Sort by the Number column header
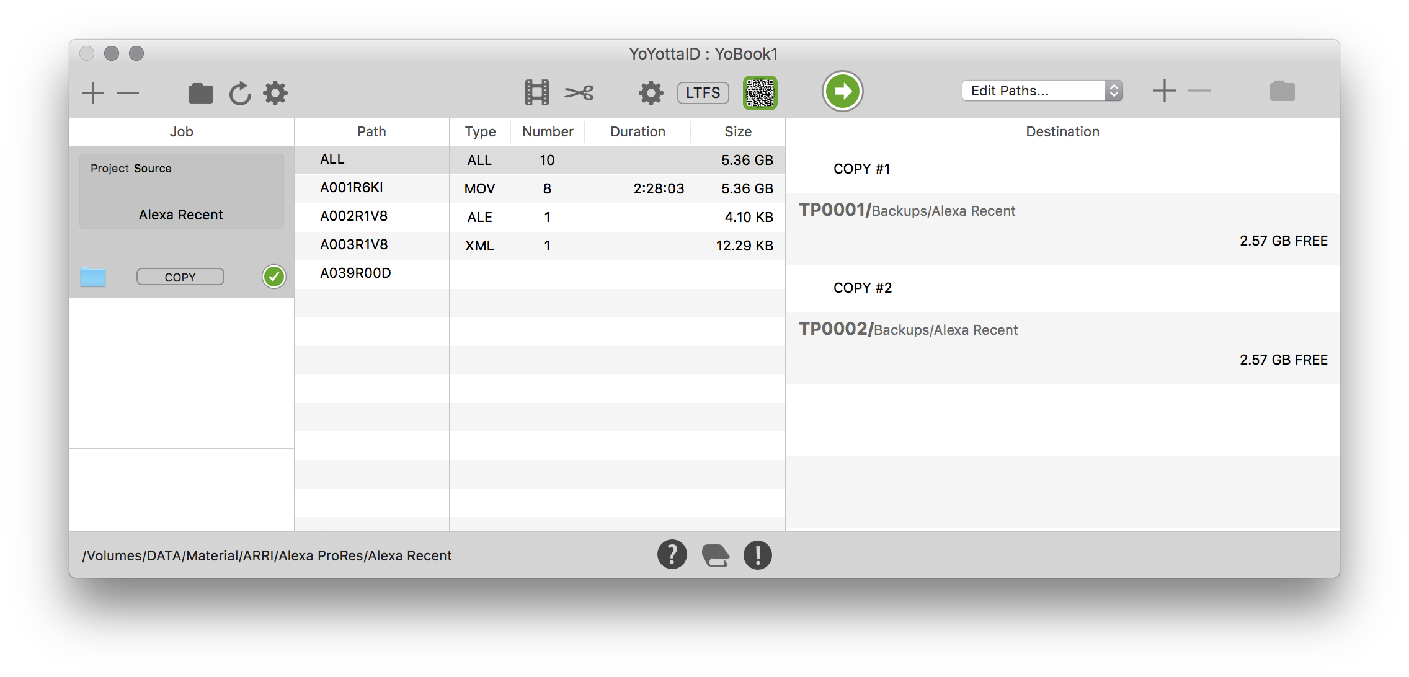The image size is (1409, 677). pos(548,131)
